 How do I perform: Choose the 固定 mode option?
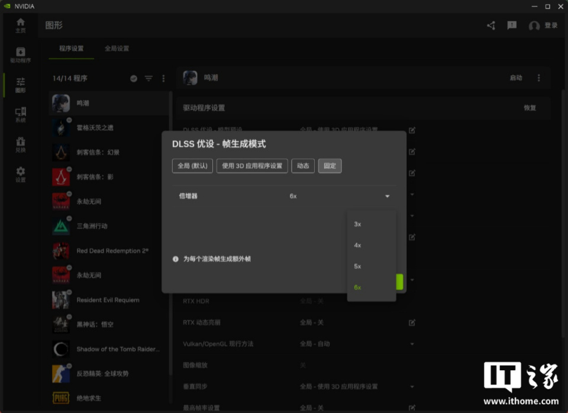330,166
